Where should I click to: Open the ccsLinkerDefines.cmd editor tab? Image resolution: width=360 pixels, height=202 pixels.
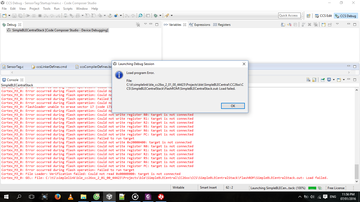coord(49,67)
